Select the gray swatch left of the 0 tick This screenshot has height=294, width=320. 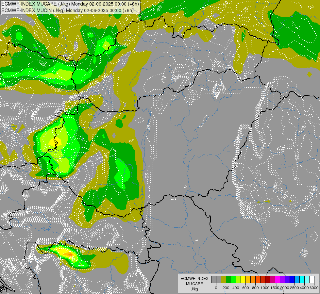point(214,279)
